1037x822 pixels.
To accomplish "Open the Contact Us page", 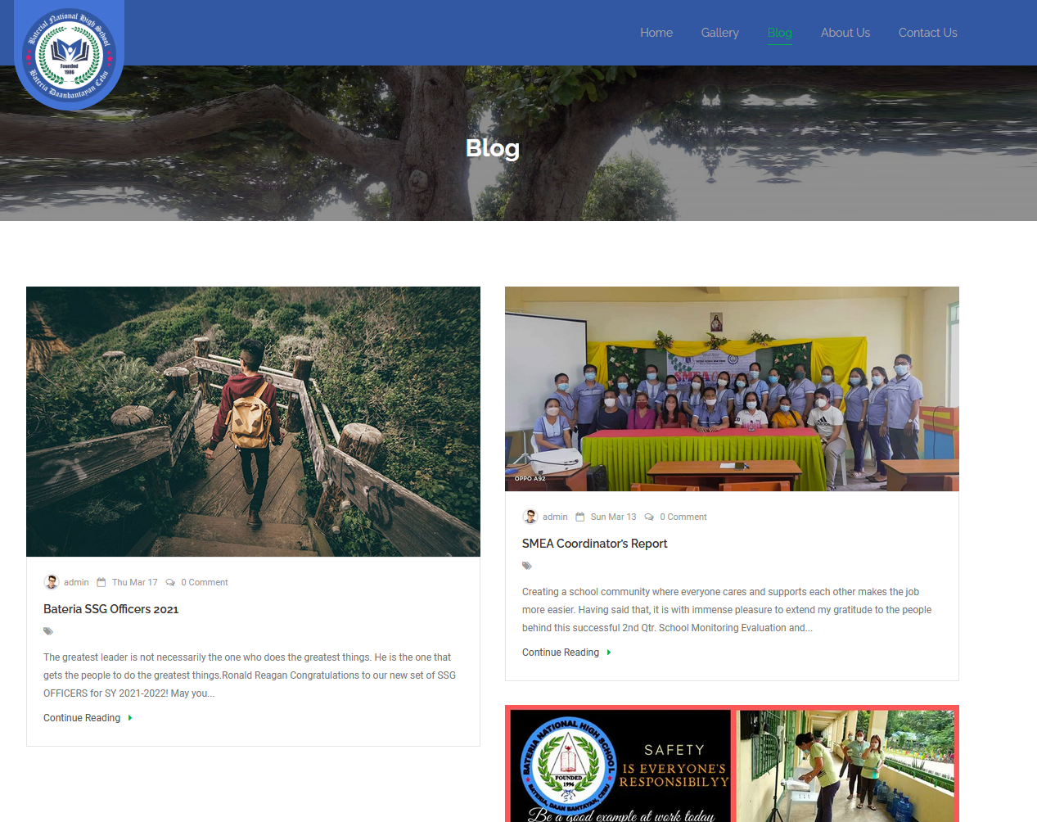I will pos(928,33).
